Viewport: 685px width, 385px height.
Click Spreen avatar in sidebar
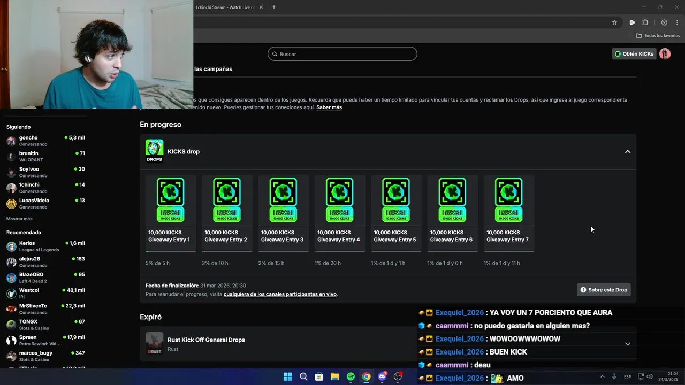coord(11,341)
